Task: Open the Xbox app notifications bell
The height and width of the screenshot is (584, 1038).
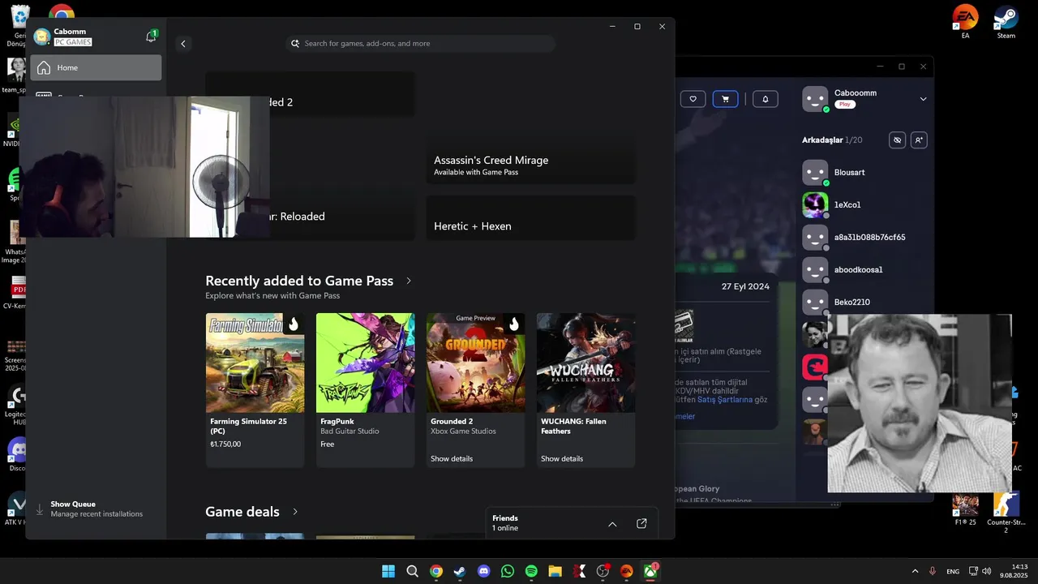Action: point(151,36)
